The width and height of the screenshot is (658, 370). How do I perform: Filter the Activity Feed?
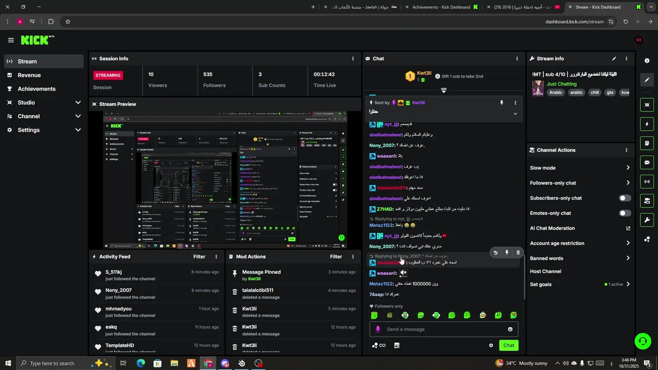pyautogui.click(x=199, y=256)
